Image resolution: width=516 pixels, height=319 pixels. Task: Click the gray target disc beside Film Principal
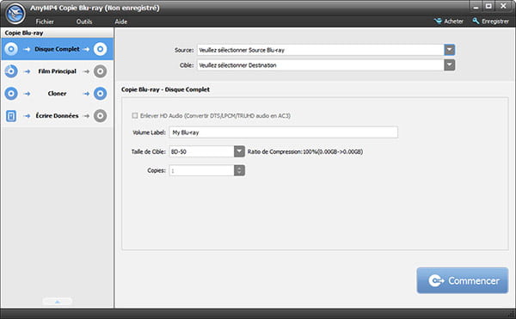coord(100,71)
